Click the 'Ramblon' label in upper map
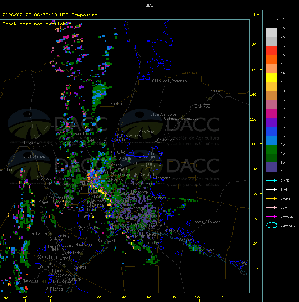 point(118,104)
